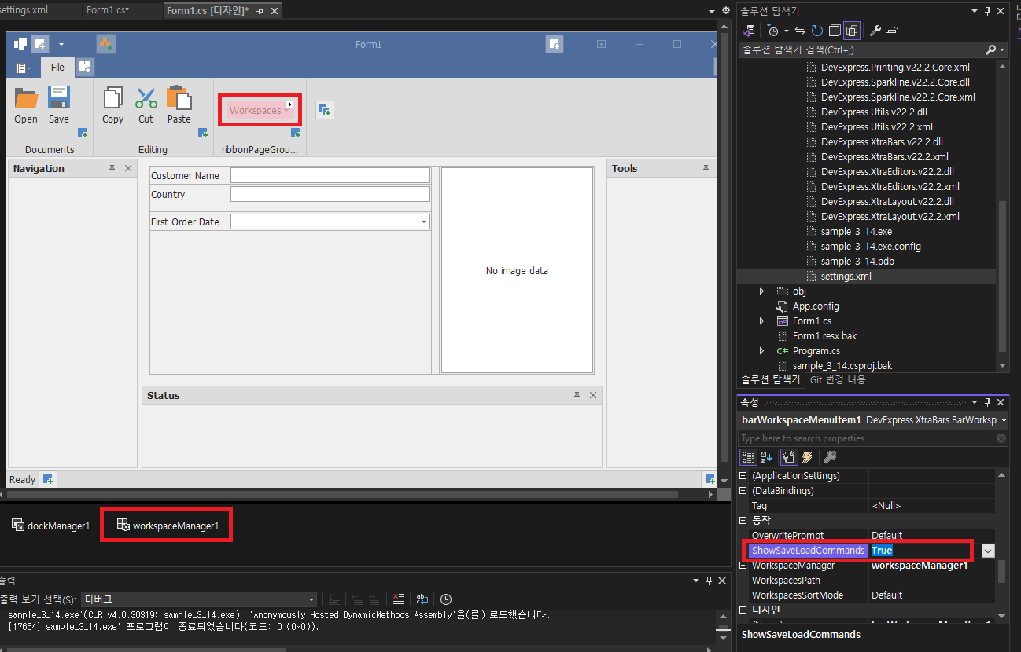1021x652 pixels.
Task: Click the Customer Name text field
Action: click(x=330, y=175)
